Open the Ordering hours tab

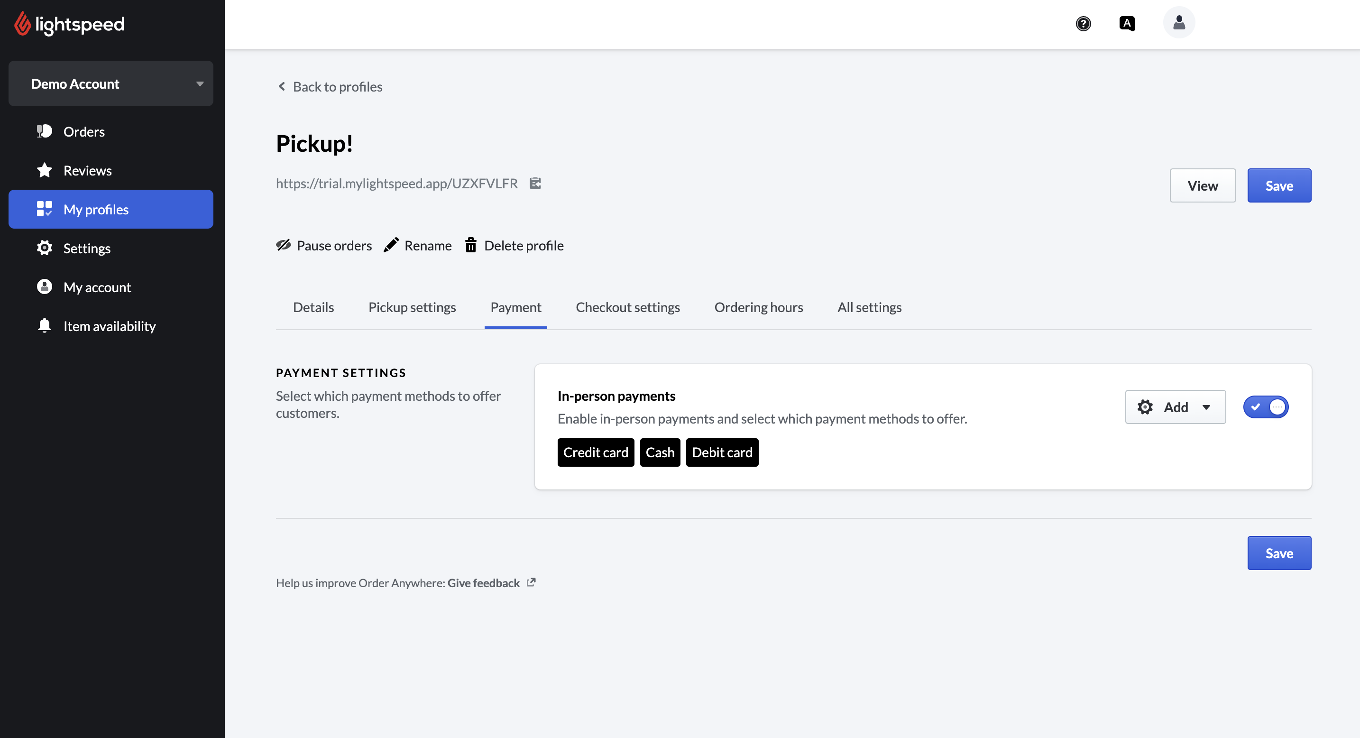(x=758, y=307)
